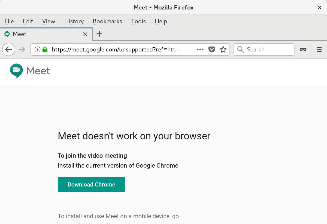The width and height of the screenshot is (327, 224).
Task: Open a new tab with the plus button
Action: tap(99, 34)
